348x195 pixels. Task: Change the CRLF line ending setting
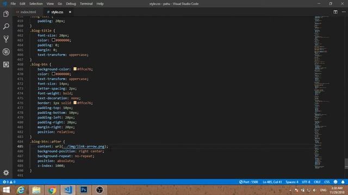(x=317, y=182)
